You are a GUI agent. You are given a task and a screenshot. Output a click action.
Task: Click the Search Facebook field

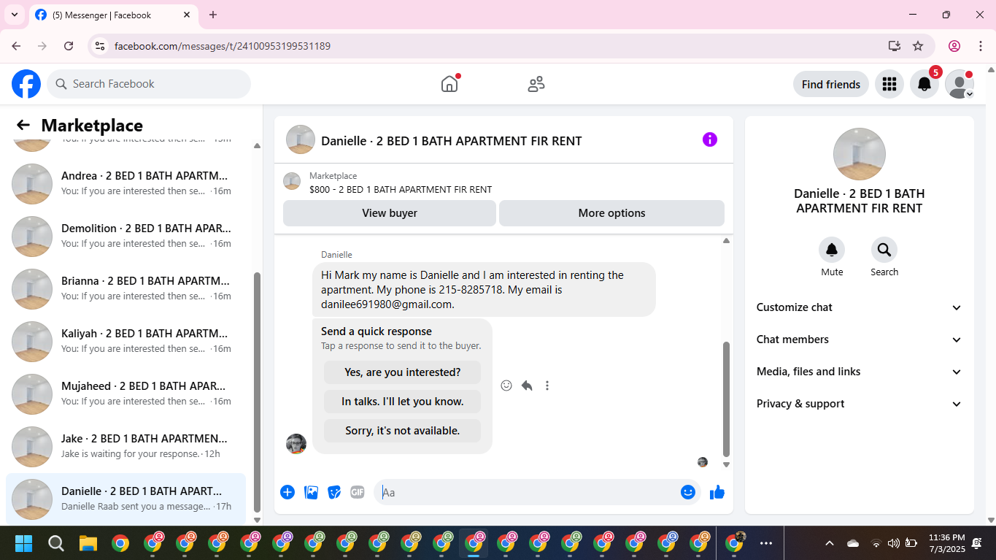[x=149, y=84]
